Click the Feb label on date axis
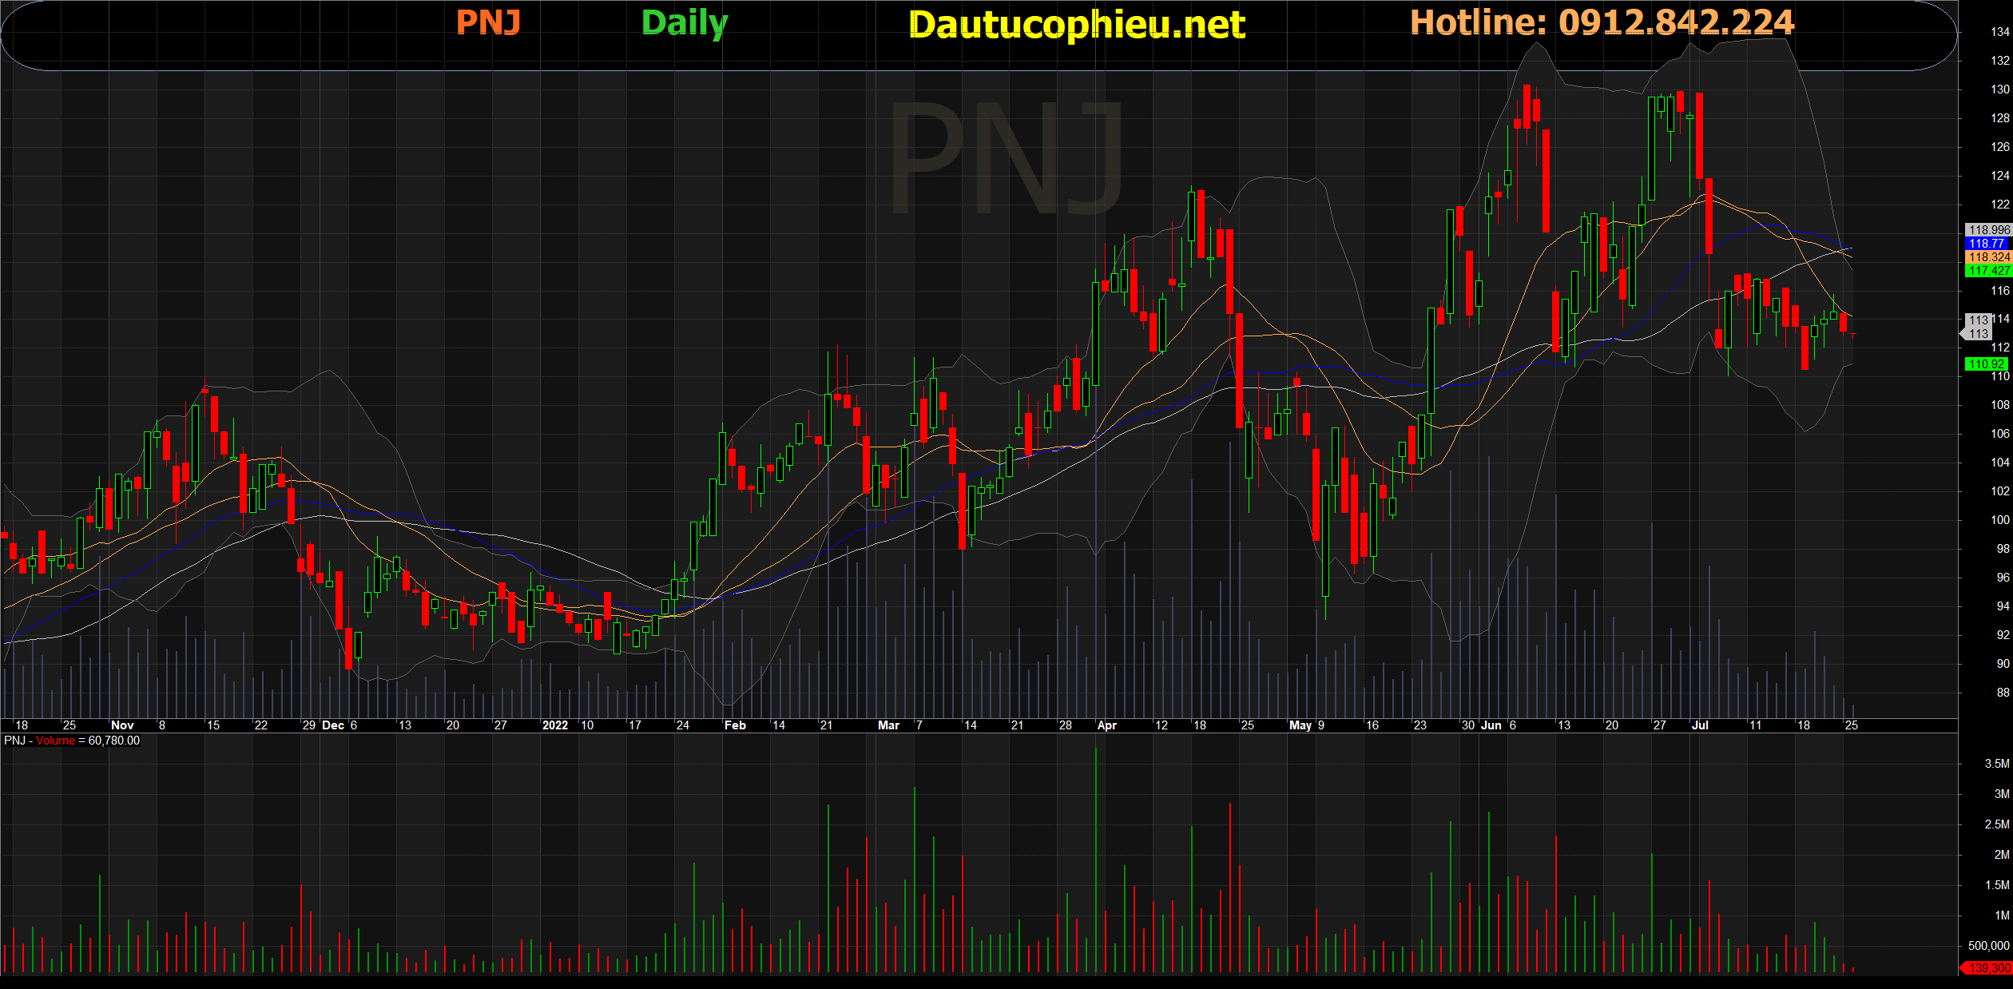 coord(735,725)
